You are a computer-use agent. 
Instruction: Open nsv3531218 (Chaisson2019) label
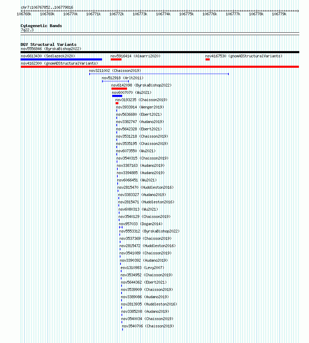(142, 136)
